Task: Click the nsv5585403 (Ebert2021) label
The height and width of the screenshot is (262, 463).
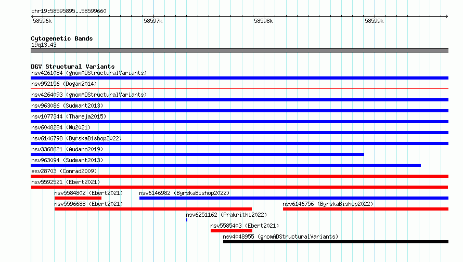Action: pyautogui.click(x=245, y=226)
